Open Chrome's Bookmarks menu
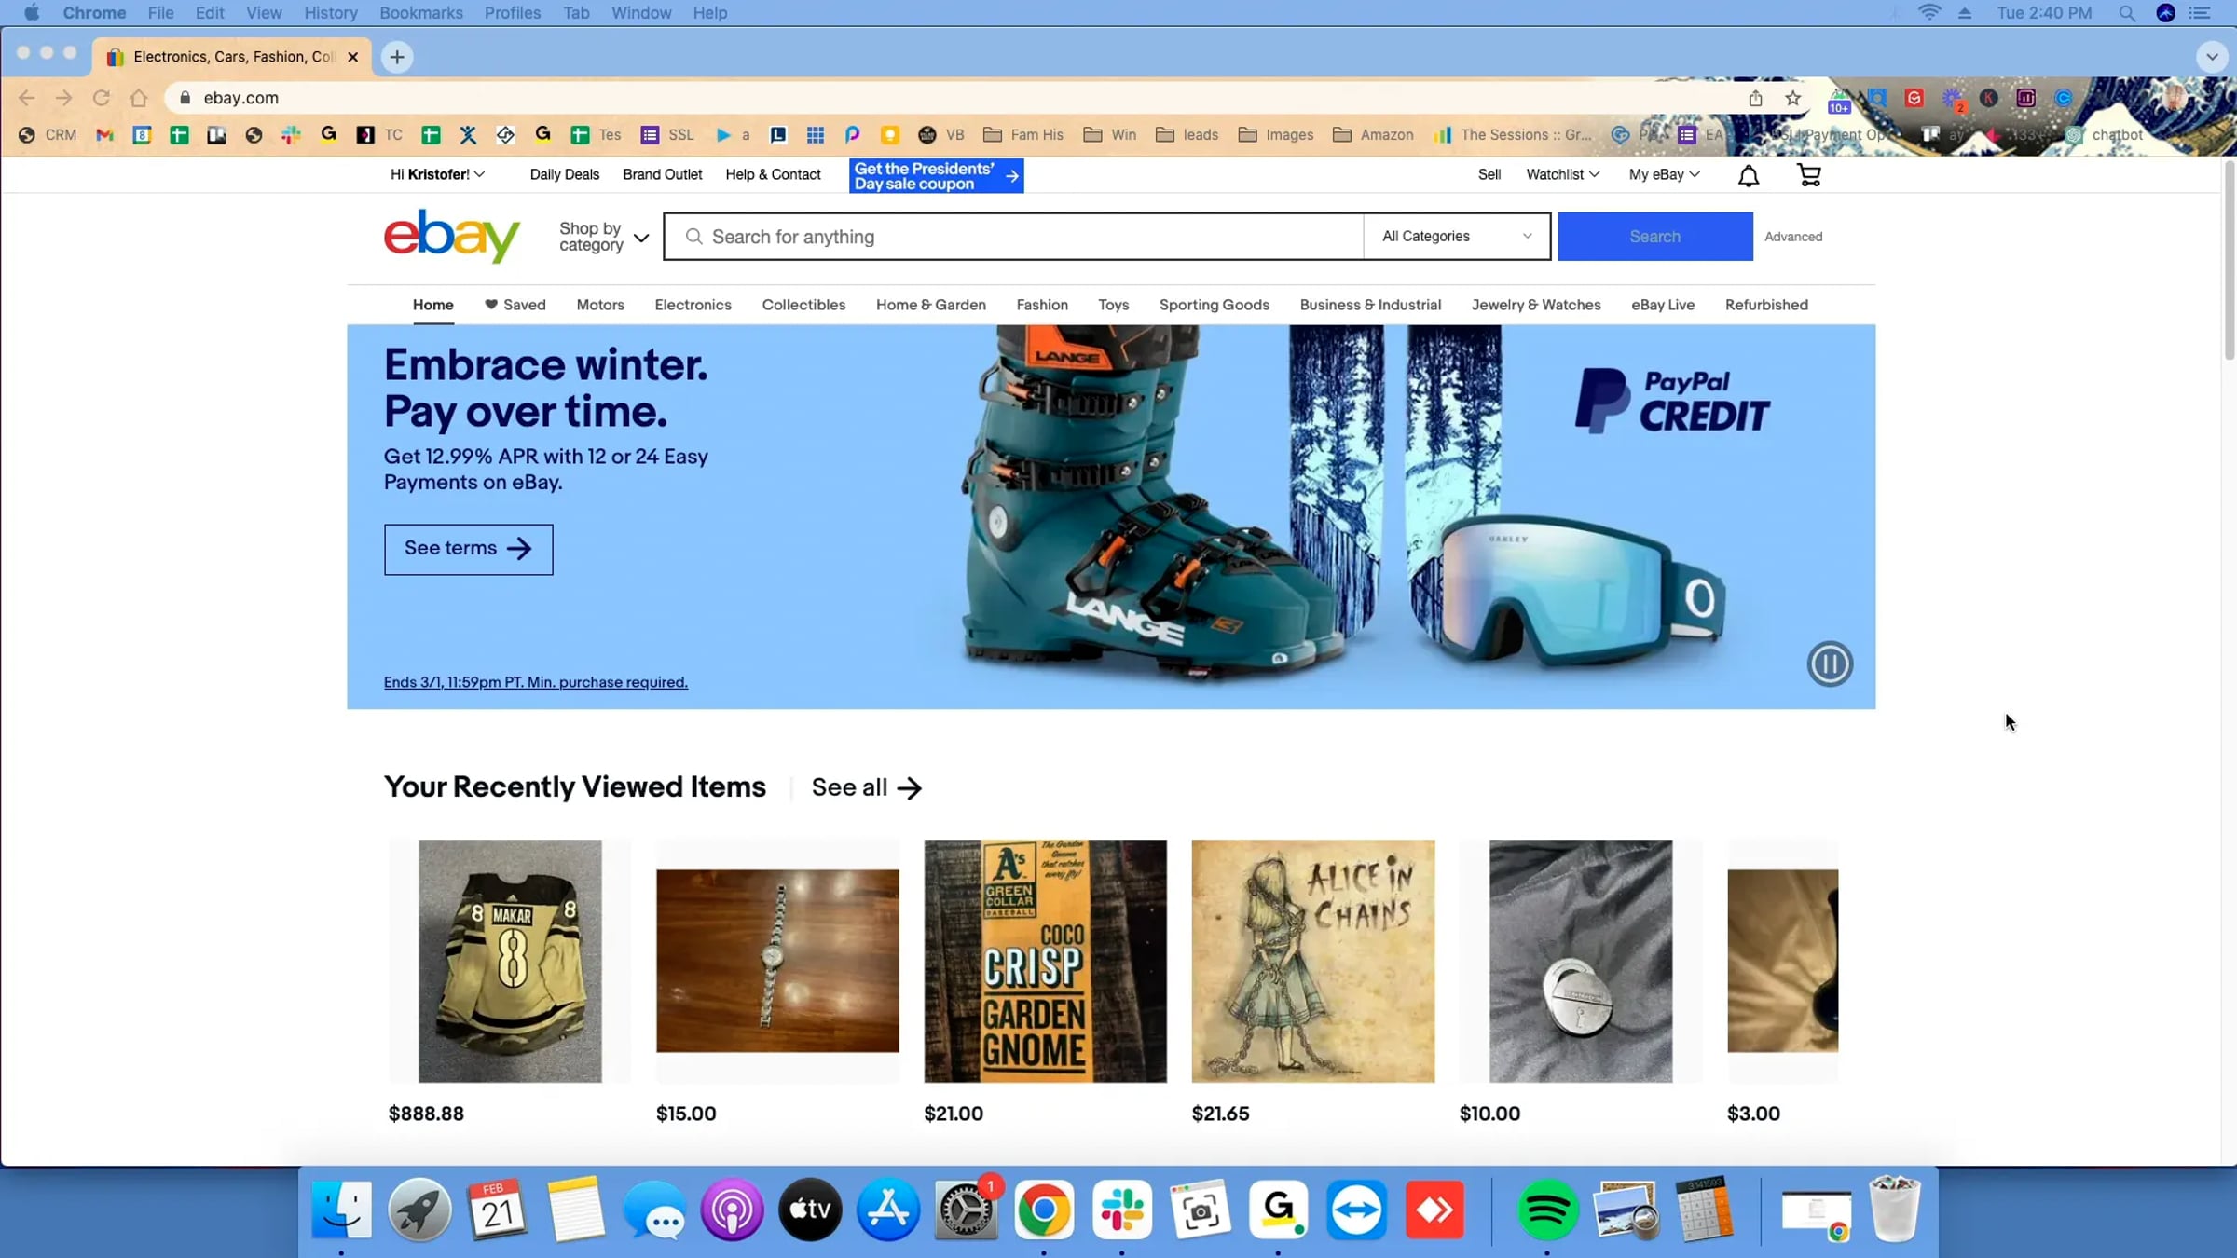This screenshot has width=2237, height=1258. coord(420,13)
